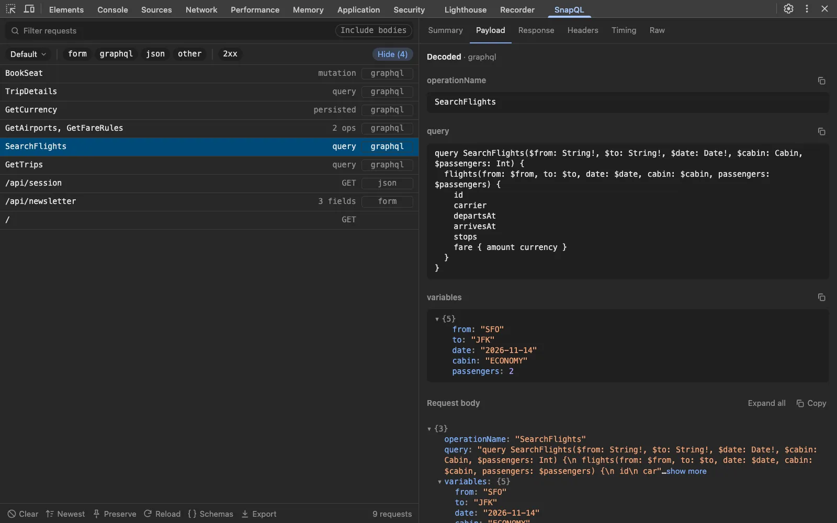Image resolution: width=837 pixels, height=523 pixels.
Task: Open the DevTools more options menu
Action: click(x=807, y=9)
